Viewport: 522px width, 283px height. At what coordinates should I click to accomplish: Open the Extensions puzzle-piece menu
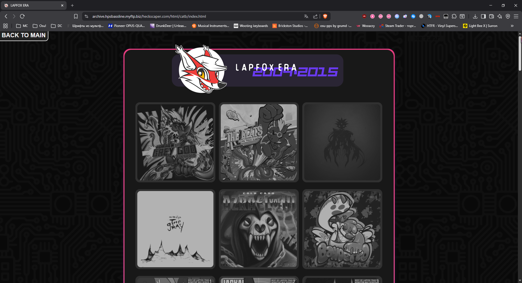(454, 16)
